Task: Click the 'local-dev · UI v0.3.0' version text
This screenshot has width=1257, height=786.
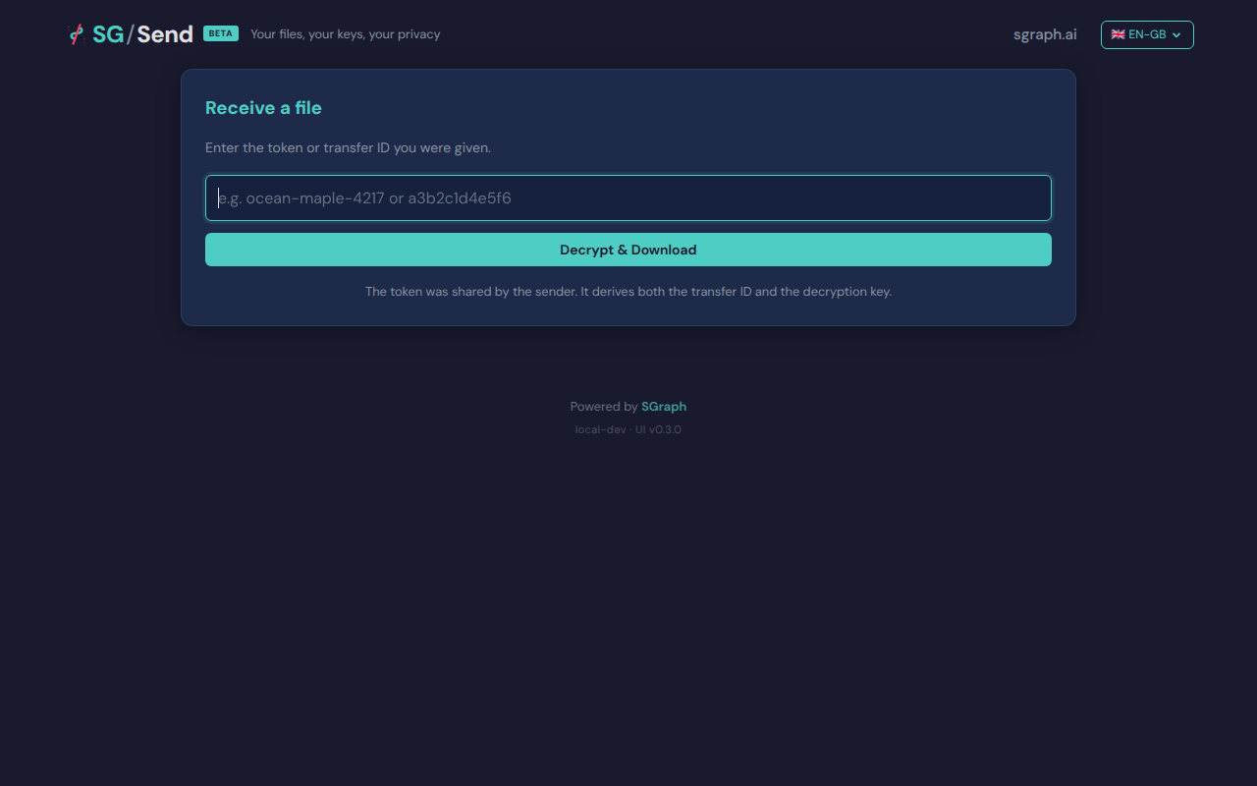Action: pos(628,428)
